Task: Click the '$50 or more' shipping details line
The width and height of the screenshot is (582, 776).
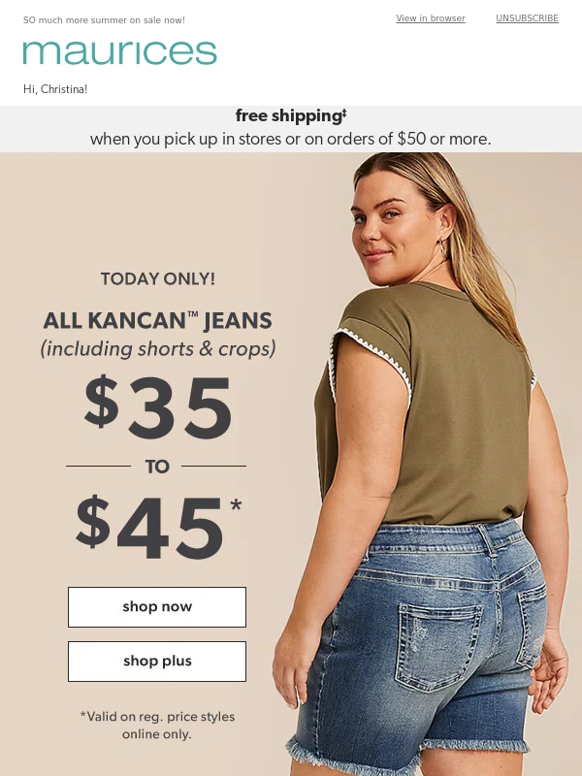Action: [291, 139]
